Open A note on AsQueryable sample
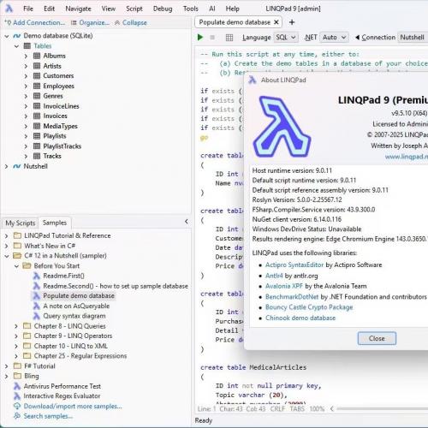Viewport: 428px width, 428px height. (76, 306)
